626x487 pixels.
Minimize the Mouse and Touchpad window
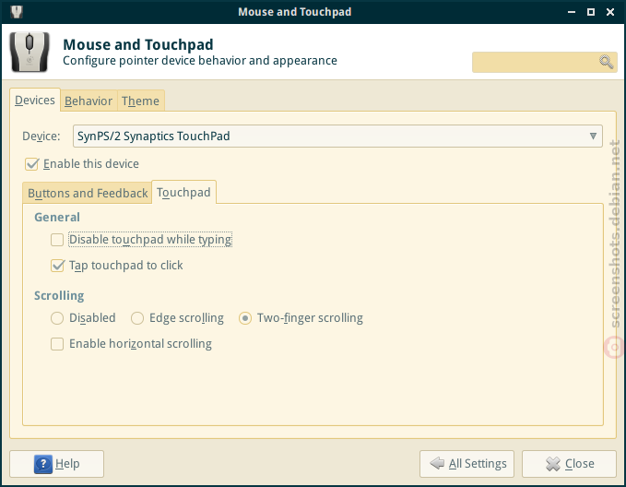(572, 12)
